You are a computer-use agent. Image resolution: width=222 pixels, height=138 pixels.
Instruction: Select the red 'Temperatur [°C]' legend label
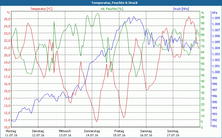pos(41,9)
